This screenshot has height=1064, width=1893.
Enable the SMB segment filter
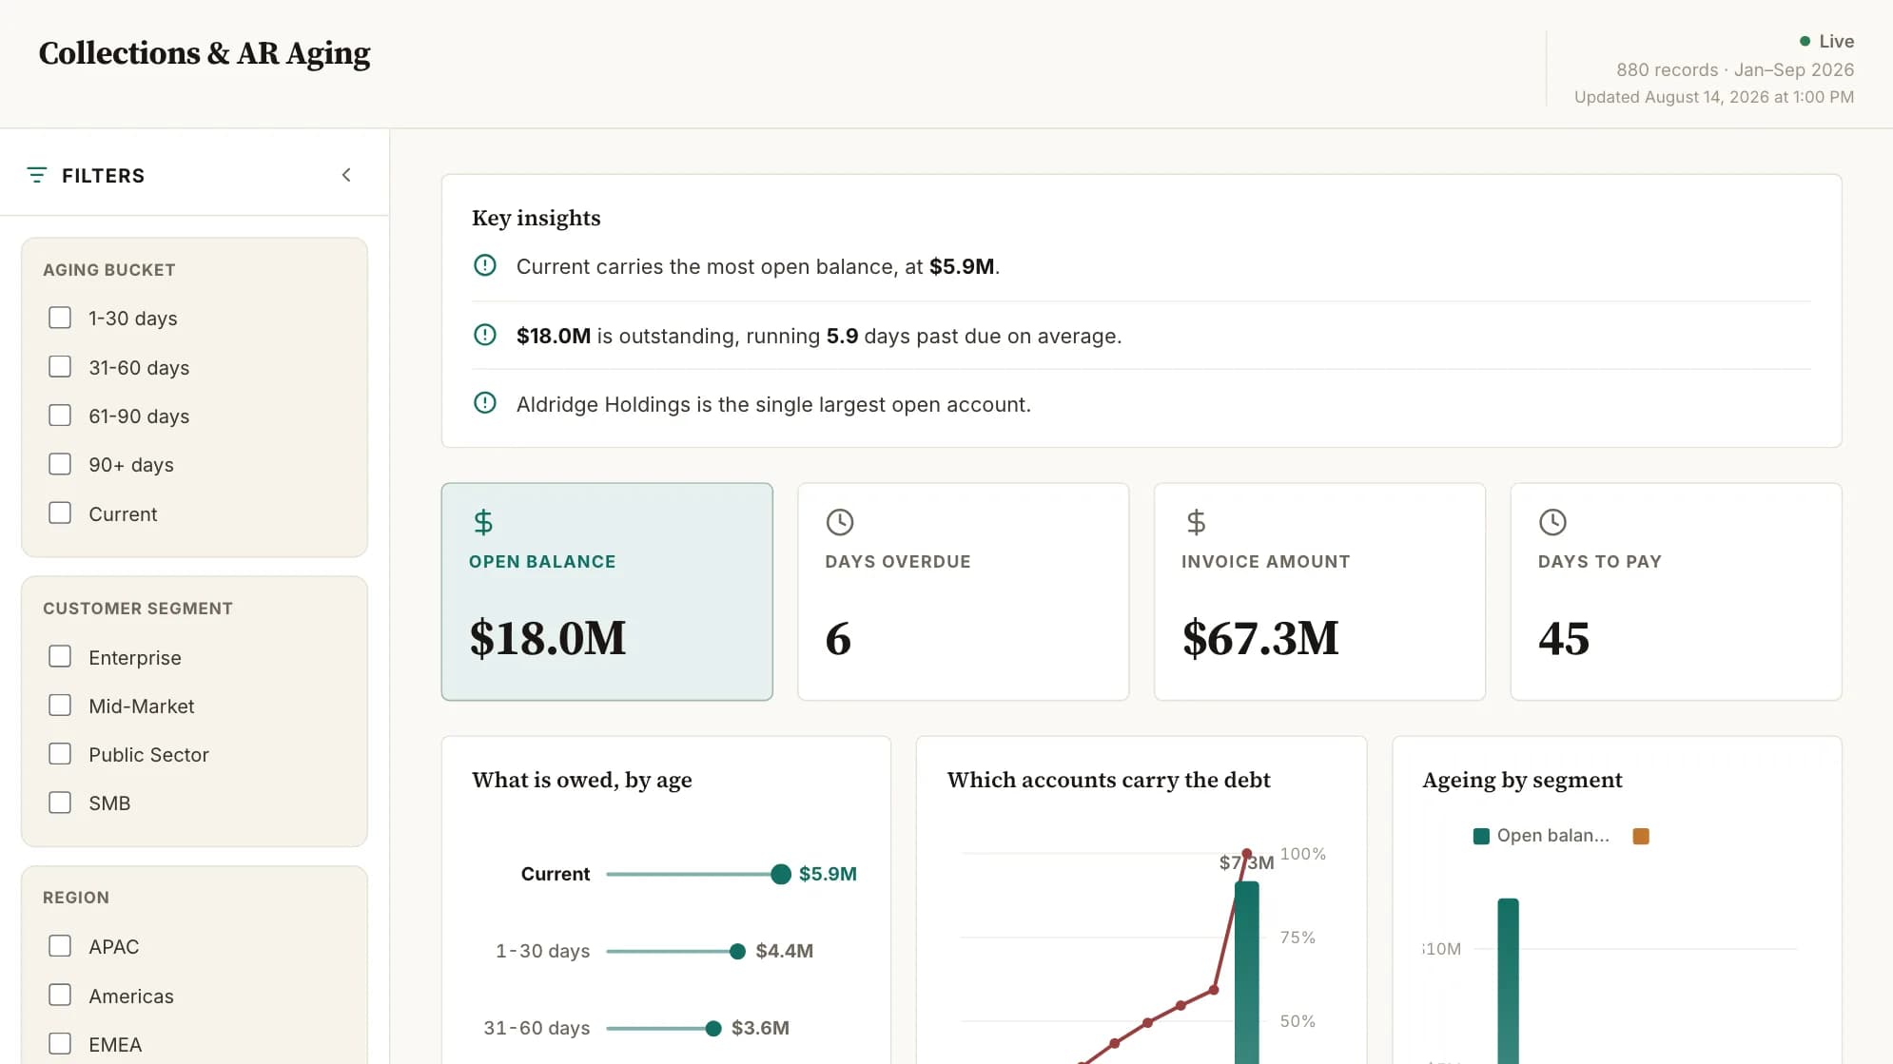[x=60, y=803]
